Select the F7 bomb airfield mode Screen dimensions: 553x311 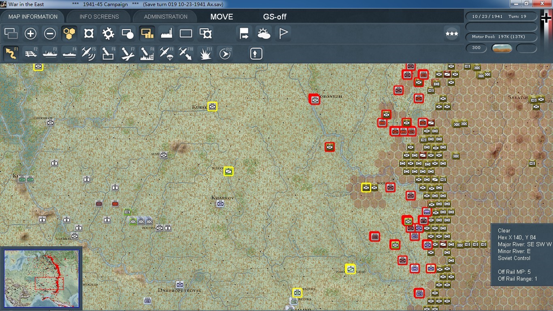128,53
